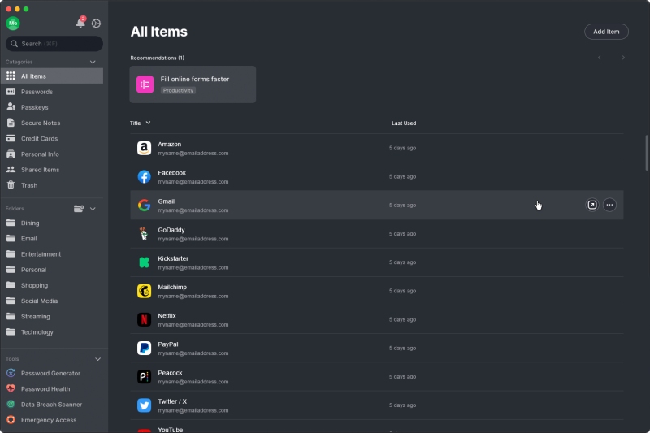Open the Personal folder

[52, 270]
